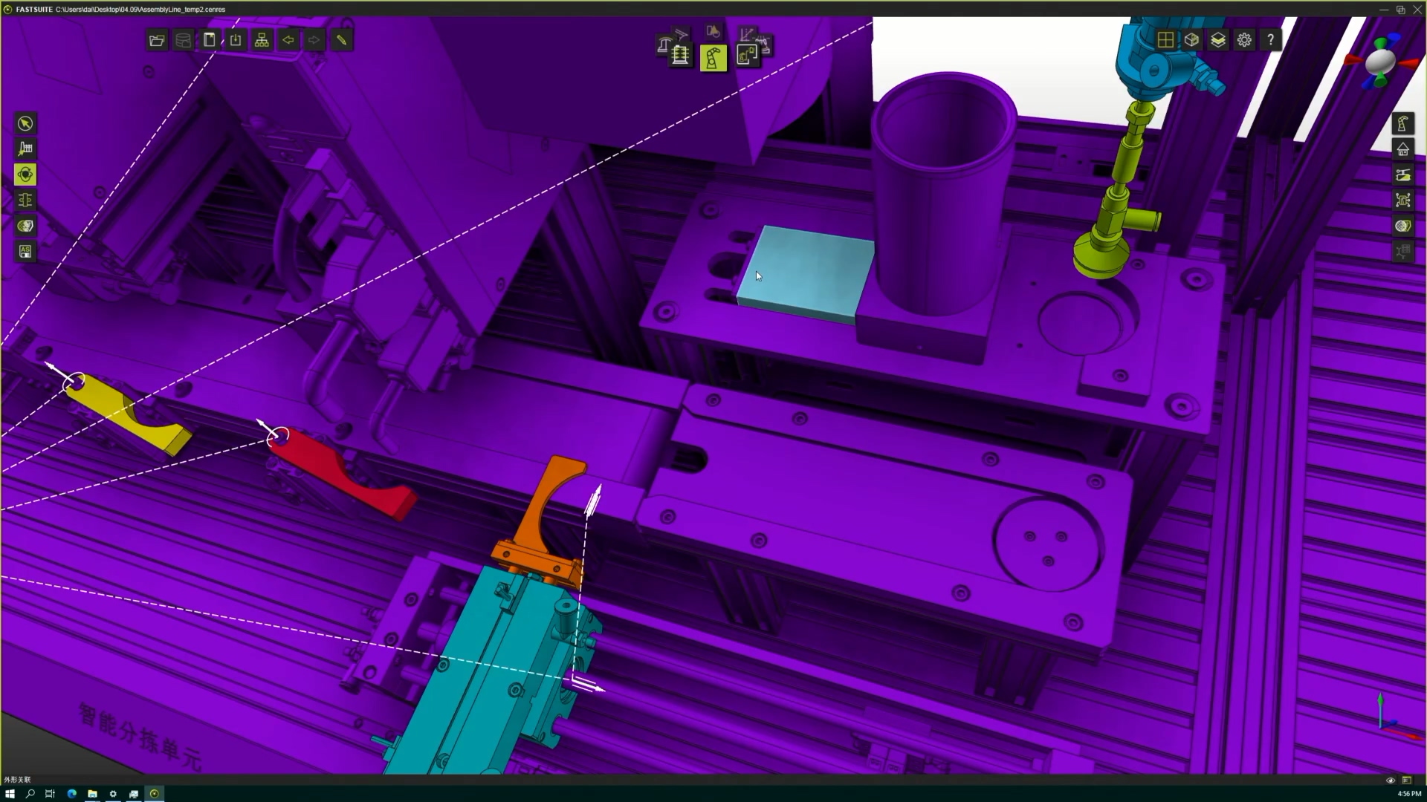Open Microsoft Edge from the taskbar
1427x802 pixels.
tap(72, 794)
